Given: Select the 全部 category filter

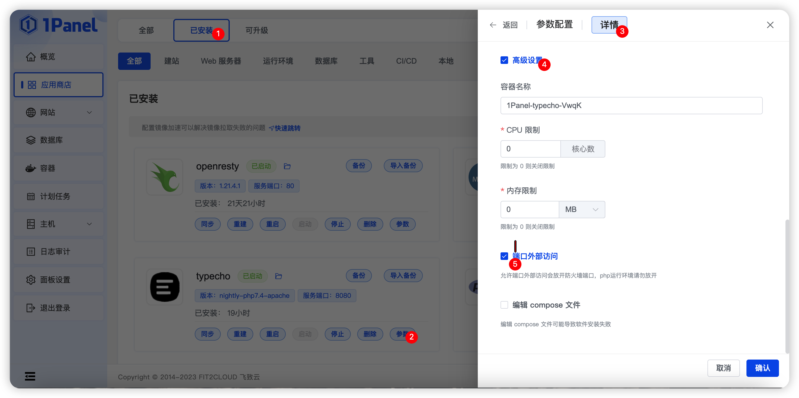Looking at the screenshot, I should pos(134,61).
